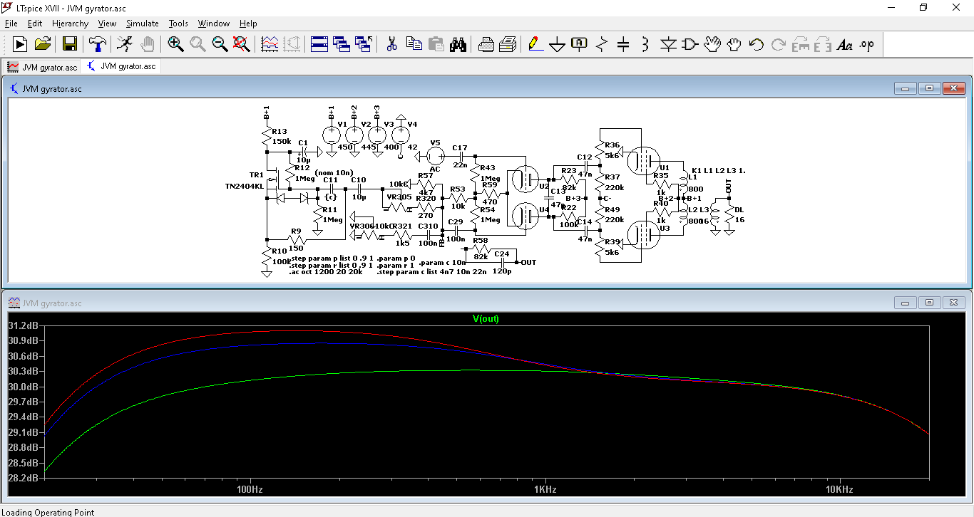Viewport: 974px width, 517px height.
Task: Open the Help menu
Action: click(x=248, y=23)
